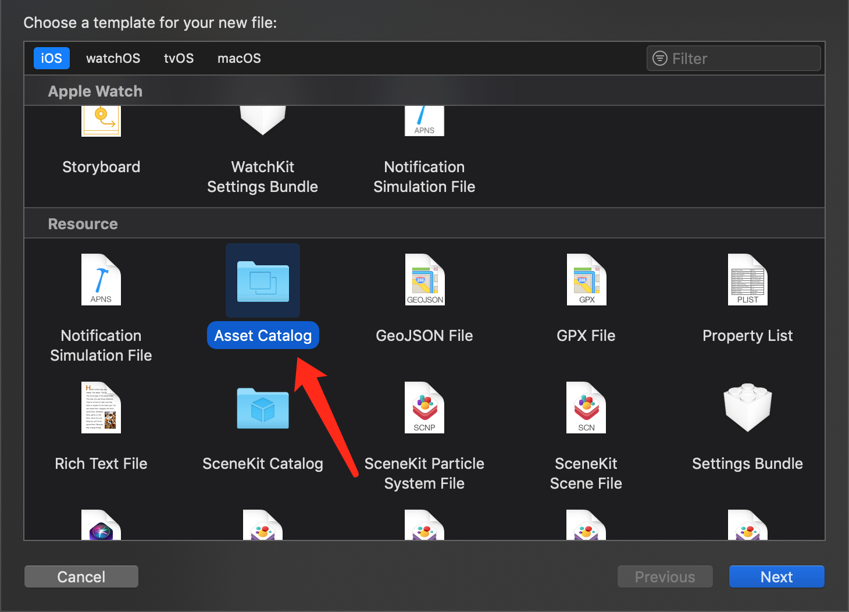Switch to the tvOS platform tab
The width and height of the screenshot is (849, 612).
pyautogui.click(x=179, y=58)
